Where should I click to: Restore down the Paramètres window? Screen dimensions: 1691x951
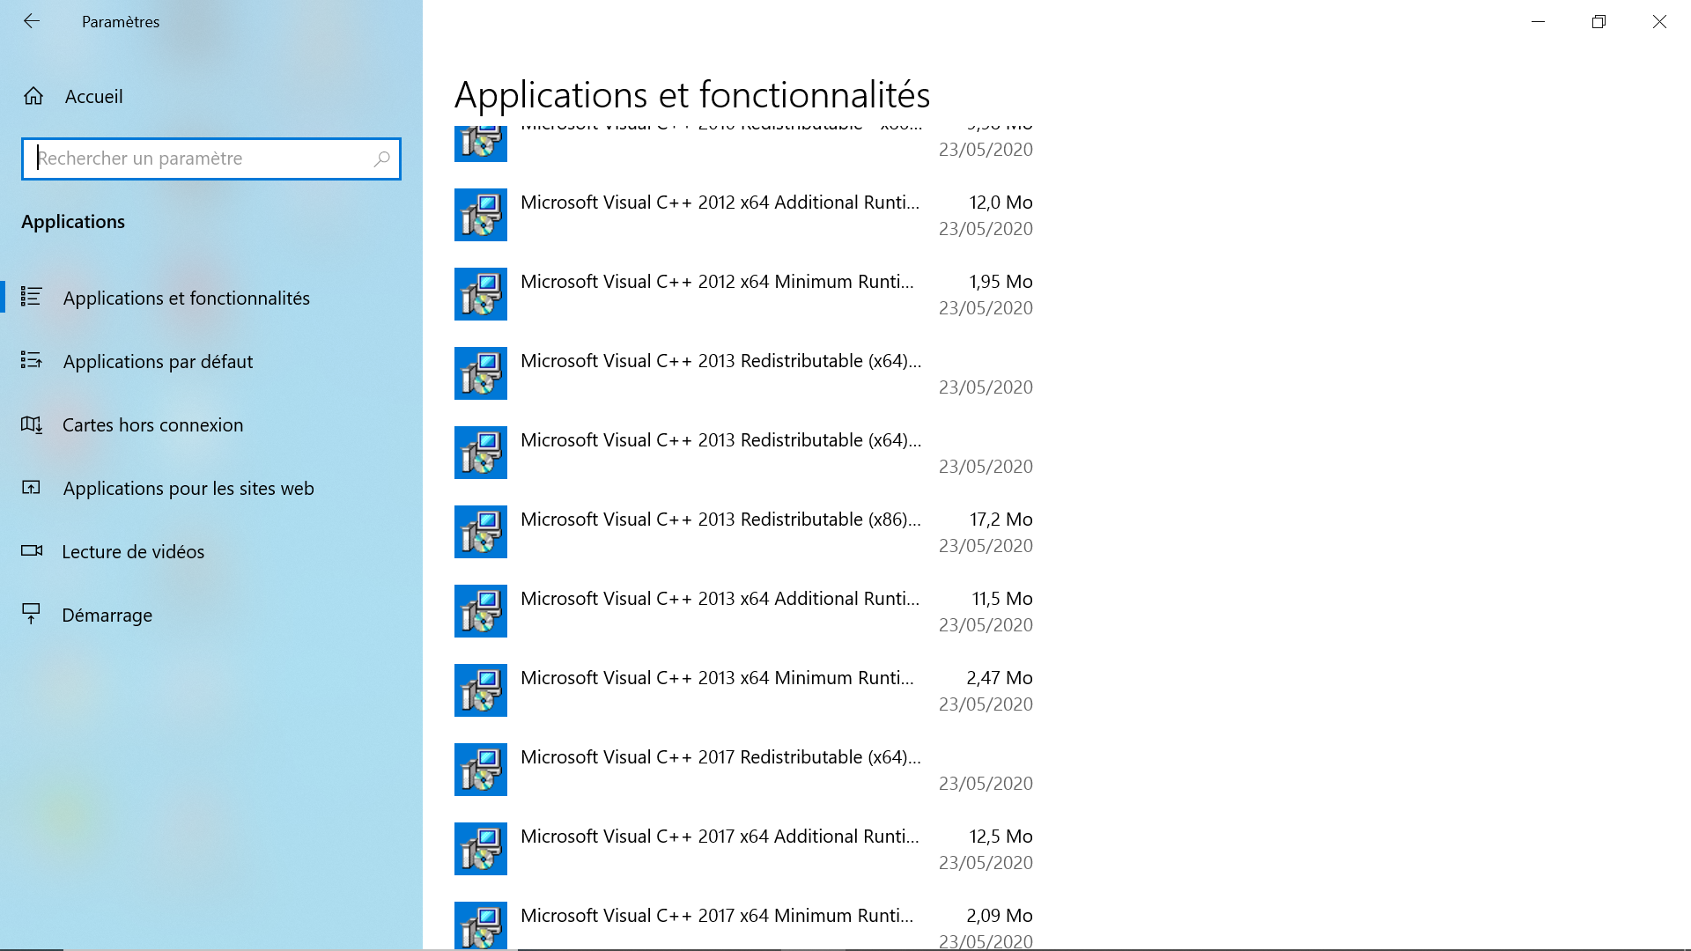coord(1599,22)
